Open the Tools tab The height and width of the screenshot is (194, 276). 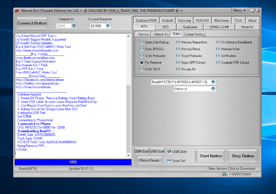pyautogui.click(x=238, y=21)
